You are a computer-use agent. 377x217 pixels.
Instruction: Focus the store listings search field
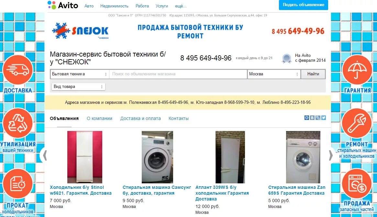pyautogui.click(x=178, y=74)
